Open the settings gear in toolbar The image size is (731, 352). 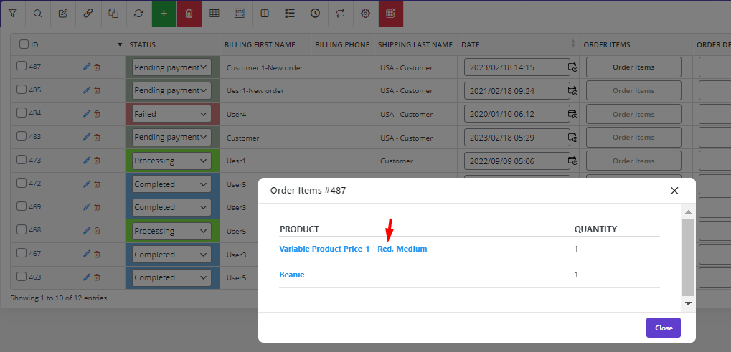tap(366, 14)
